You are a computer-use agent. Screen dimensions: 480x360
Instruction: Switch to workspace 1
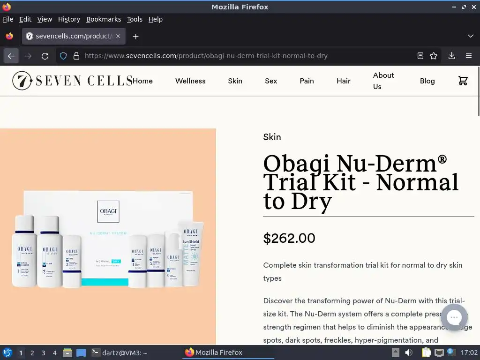point(21,353)
